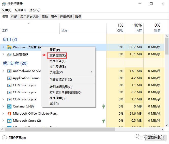
Task: Click the Windows 资源管理器 folder icon
Action: tap(9, 47)
